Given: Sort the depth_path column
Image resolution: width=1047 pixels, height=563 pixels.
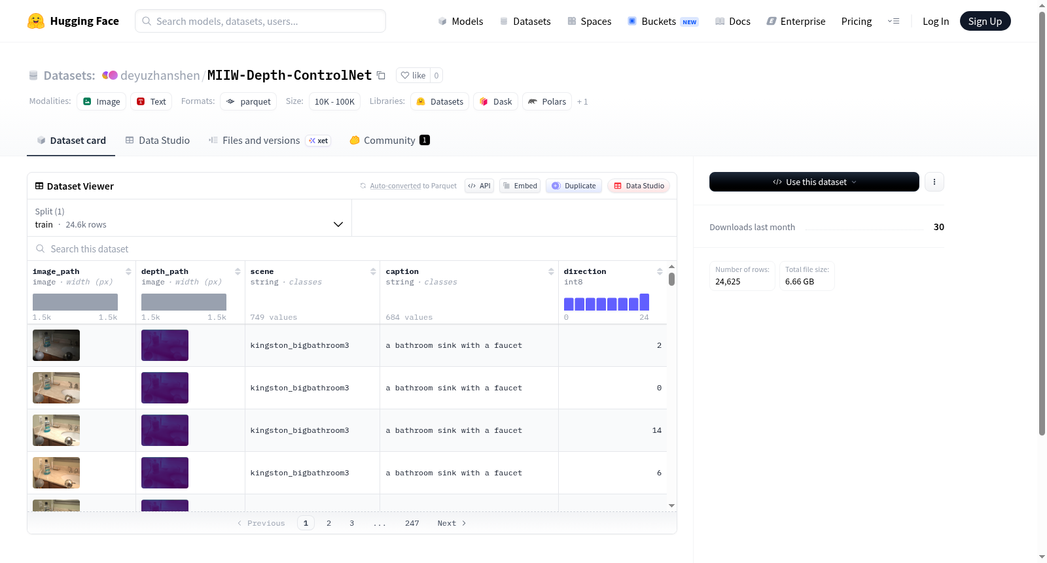Looking at the screenshot, I should [238, 271].
